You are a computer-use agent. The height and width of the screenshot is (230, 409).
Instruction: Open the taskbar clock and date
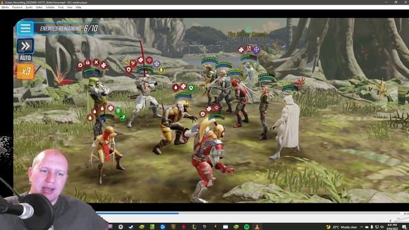[392, 226]
